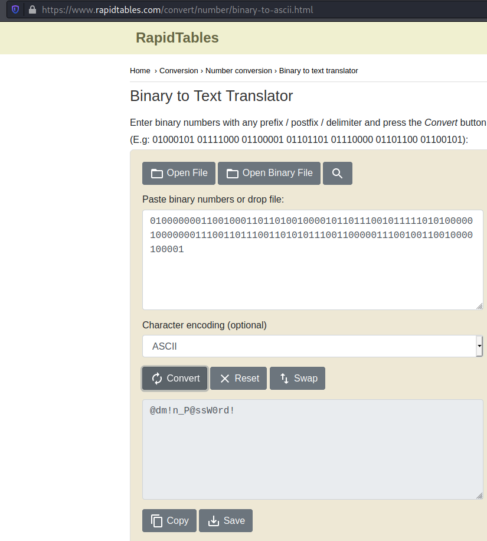
Task: Click the clipboard icon on Copy button
Action: click(x=156, y=520)
